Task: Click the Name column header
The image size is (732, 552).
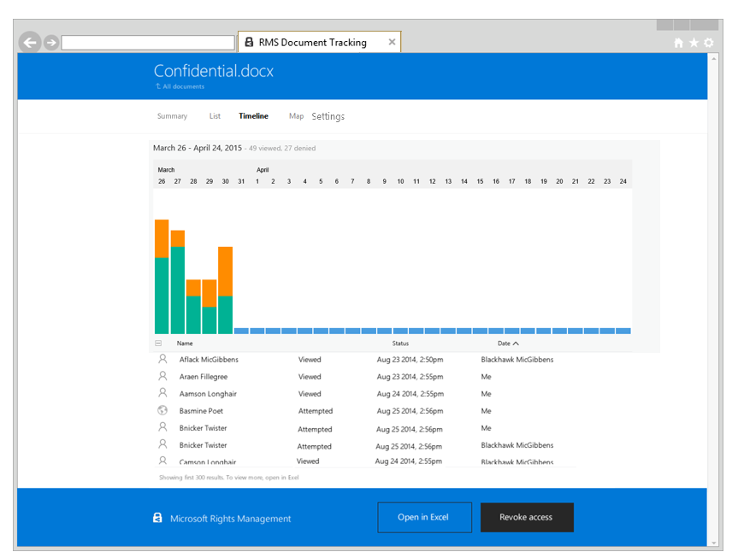Action: point(185,343)
